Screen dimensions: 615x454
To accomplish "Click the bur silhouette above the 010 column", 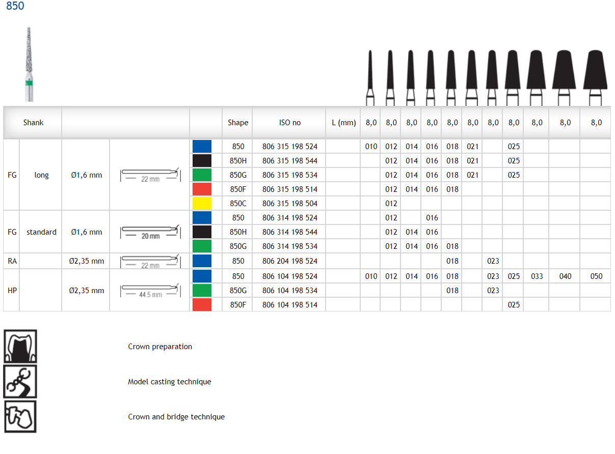I will point(371,75).
